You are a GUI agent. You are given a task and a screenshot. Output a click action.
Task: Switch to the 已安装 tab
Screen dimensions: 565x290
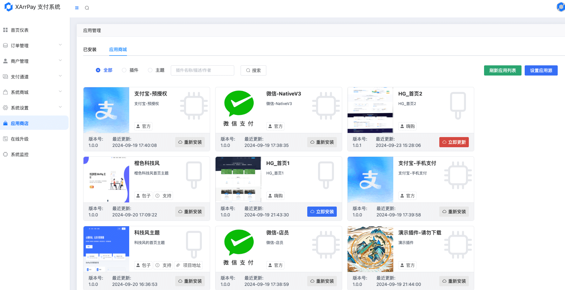pyautogui.click(x=90, y=49)
